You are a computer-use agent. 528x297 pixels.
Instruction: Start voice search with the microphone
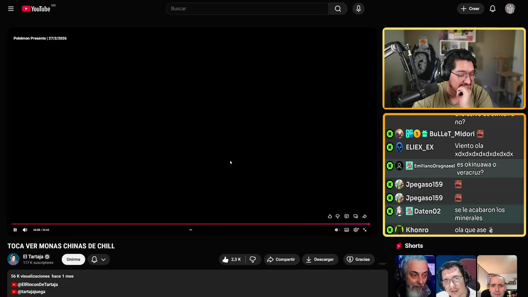358,9
